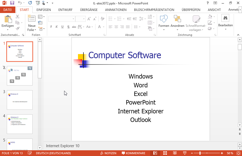The width and height of the screenshot is (242, 156).
Task: Center the text in Absatz group
Action: 116,27
